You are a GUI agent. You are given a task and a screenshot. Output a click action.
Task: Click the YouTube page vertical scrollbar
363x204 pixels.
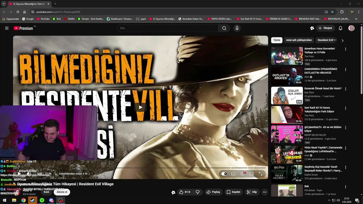[361, 60]
